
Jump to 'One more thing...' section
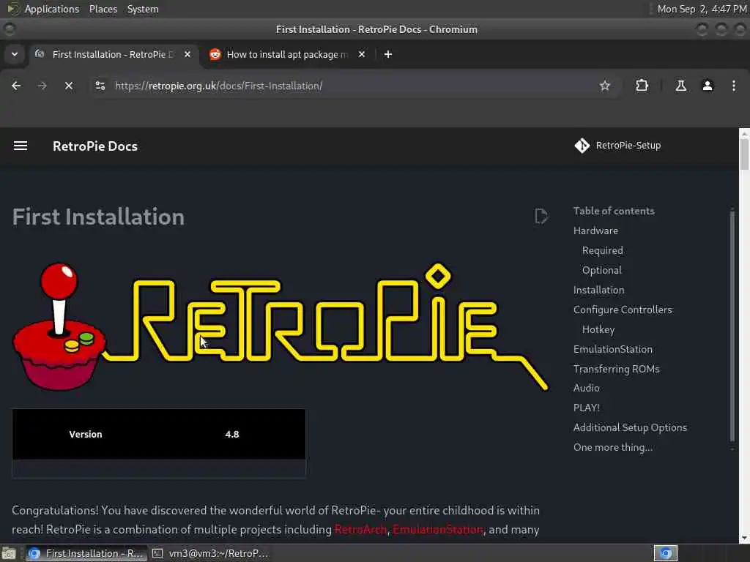tap(613, 447)
